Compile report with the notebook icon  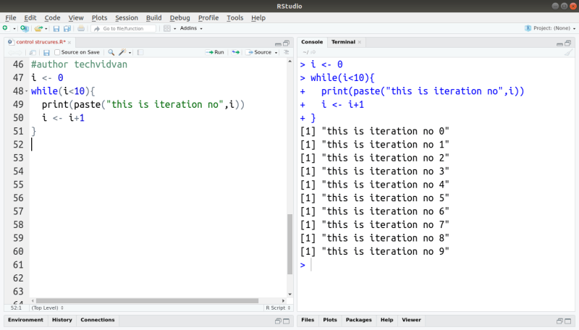(140, 52)
